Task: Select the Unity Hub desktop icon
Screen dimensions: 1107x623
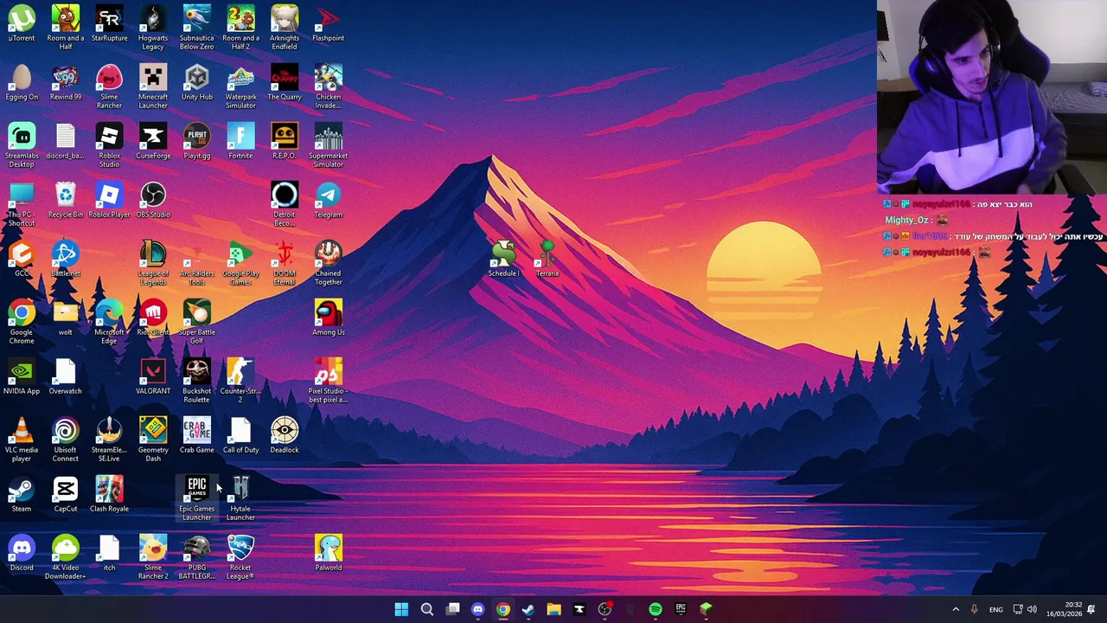Action: (196, 82)
